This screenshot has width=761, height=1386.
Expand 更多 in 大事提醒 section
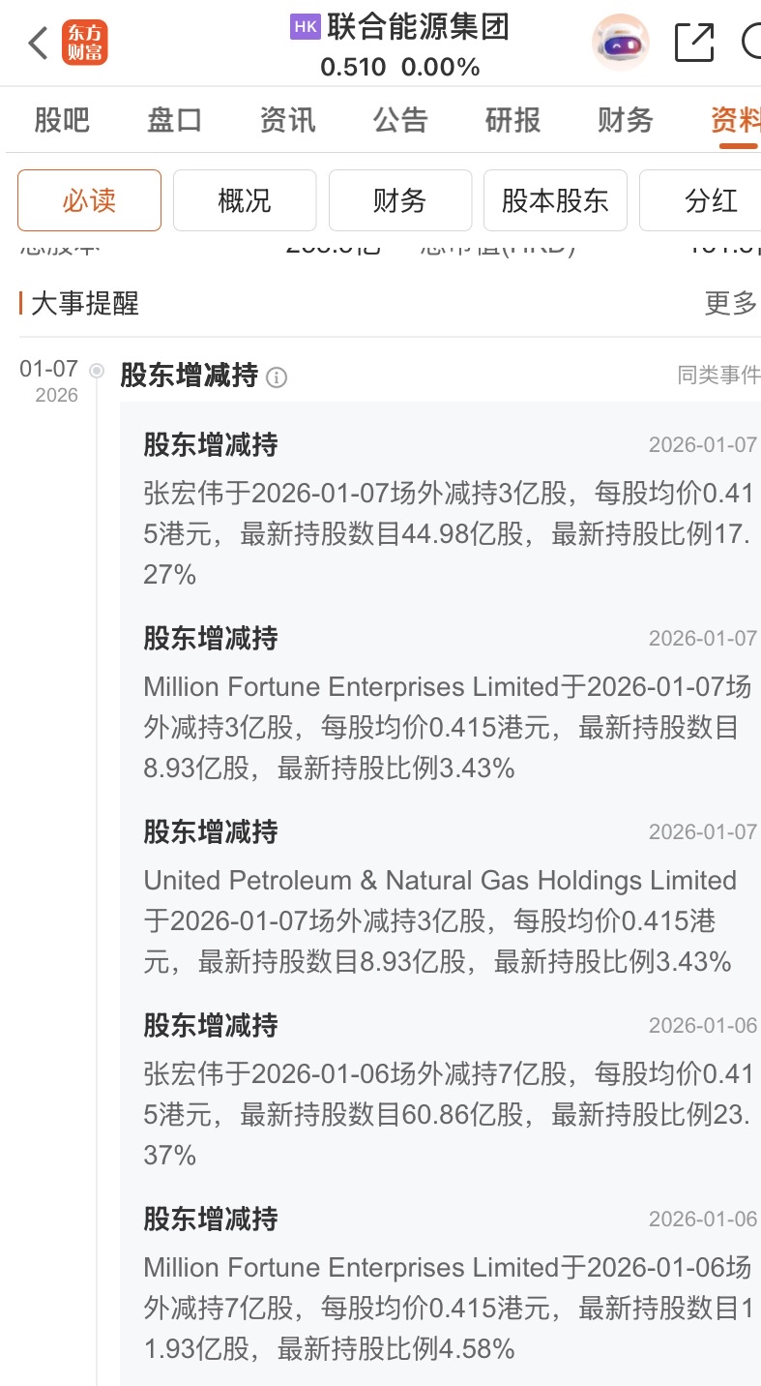click(731, 303)
